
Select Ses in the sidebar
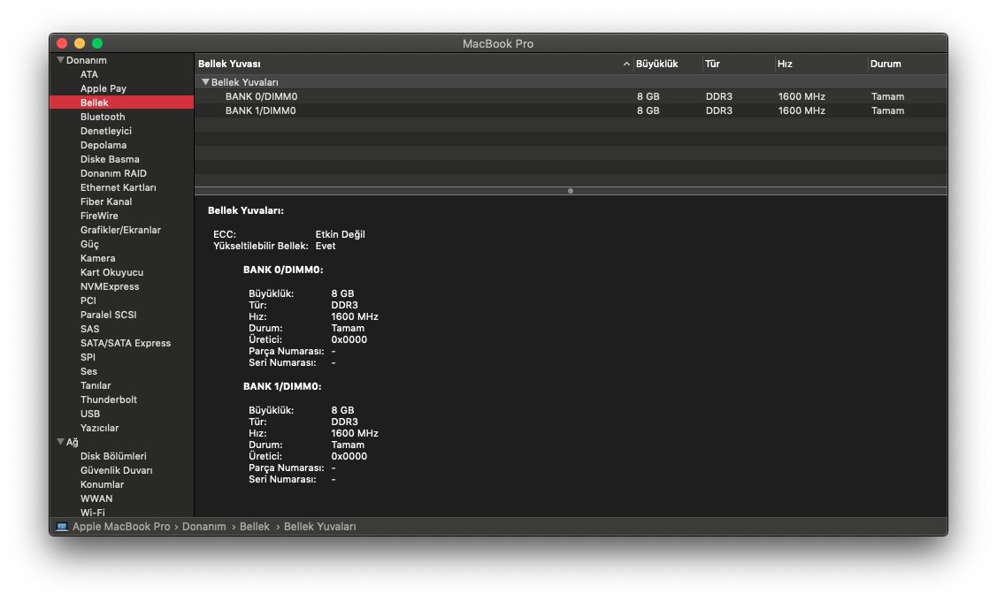click(x=88, y=371)
